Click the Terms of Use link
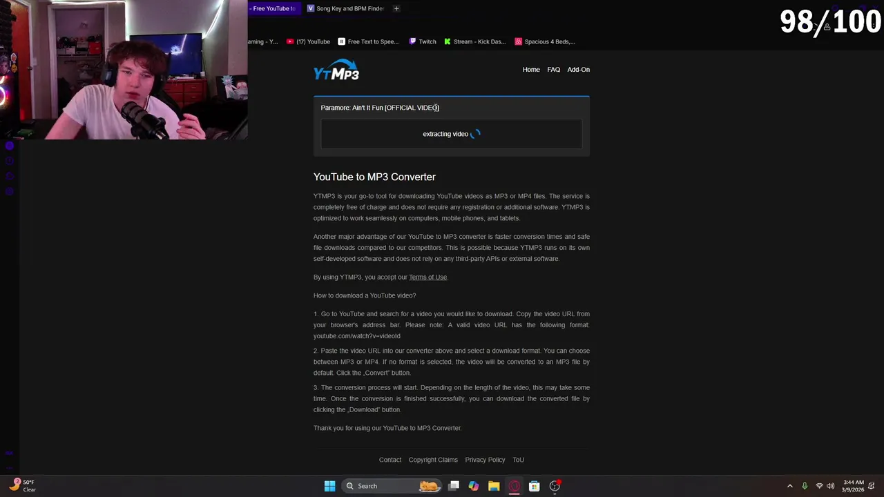The image size is (884, 497). pyautogui.click(x=427, y=277)
